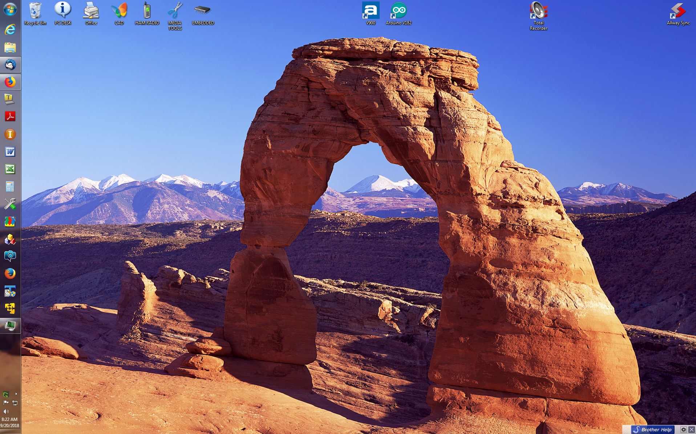Select the Allway Sync desktop shortcut
Viewport: 696px width, 434px height.
678,14
